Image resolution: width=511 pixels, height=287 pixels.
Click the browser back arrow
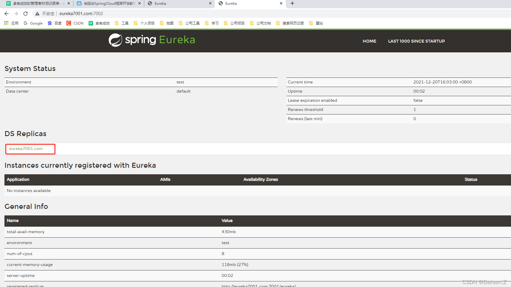(x=7, y=14)
